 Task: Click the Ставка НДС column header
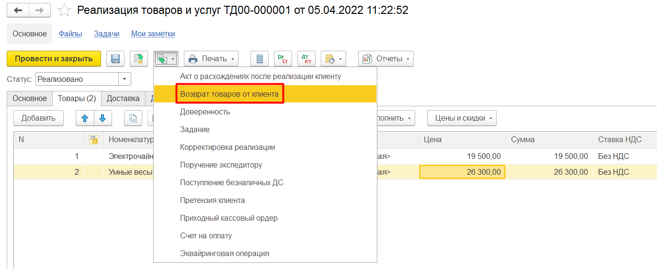[x=625, y=140]
